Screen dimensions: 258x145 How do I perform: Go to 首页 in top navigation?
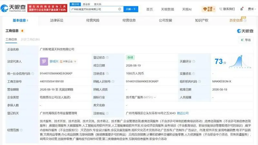coord(150,9)
